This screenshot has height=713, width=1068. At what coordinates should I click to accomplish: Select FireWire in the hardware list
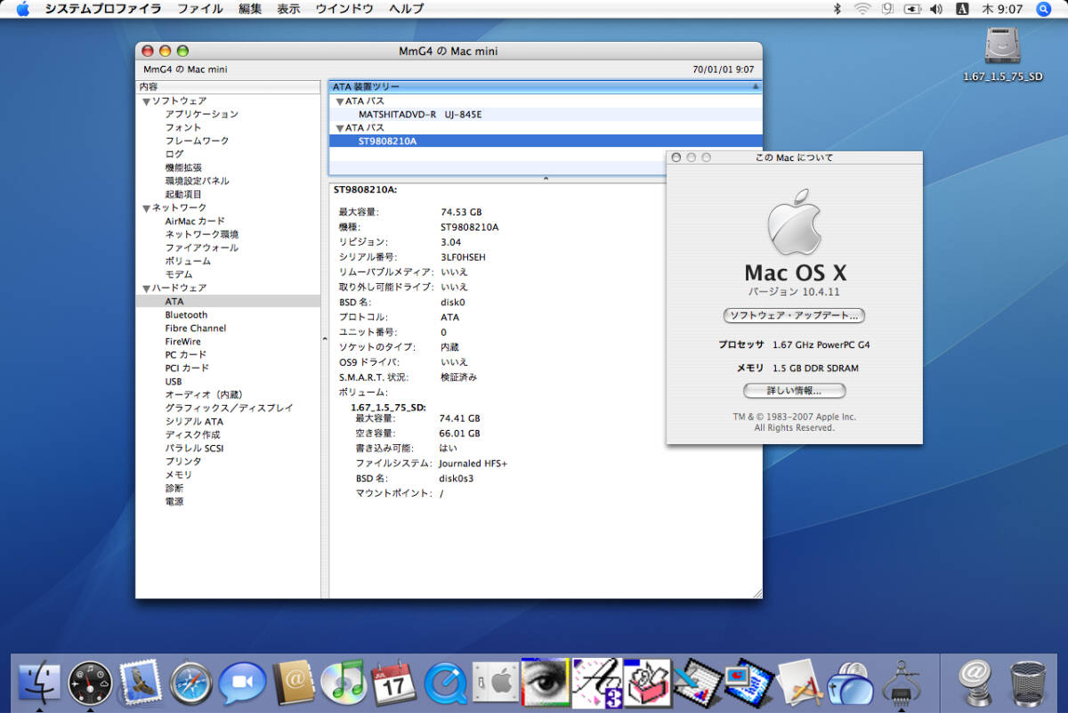click(182, 342)
